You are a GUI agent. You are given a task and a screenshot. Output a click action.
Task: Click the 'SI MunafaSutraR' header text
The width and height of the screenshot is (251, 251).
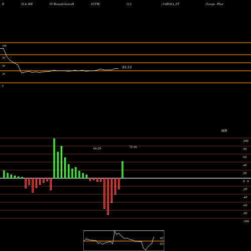click(62, 4)
